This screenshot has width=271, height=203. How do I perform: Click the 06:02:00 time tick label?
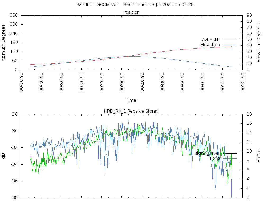click(x=41, y=82)
